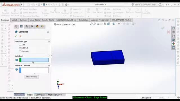
Task: Open the last manager tab icon beside DisplayManager
Action: click(42, 26)
